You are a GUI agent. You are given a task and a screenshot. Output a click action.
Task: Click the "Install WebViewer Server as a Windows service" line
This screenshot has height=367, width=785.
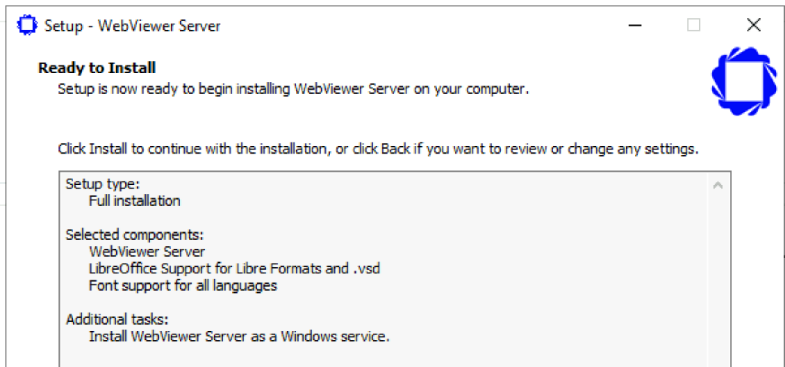tap(239, 337)
